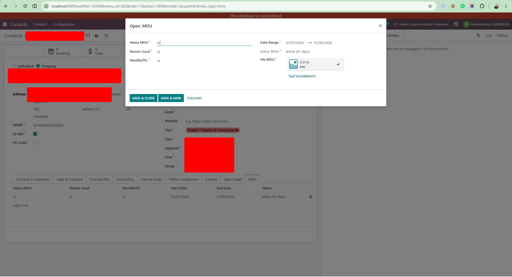Edit the Nomor Surat field

pos(204,52)
